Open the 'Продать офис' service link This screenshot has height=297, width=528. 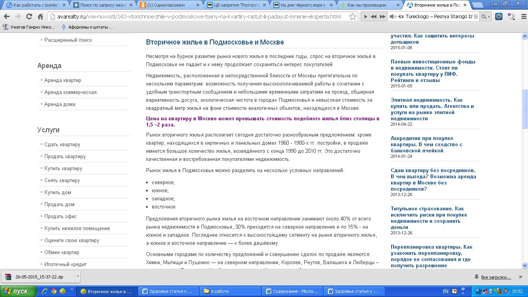[x=61, y=216]
